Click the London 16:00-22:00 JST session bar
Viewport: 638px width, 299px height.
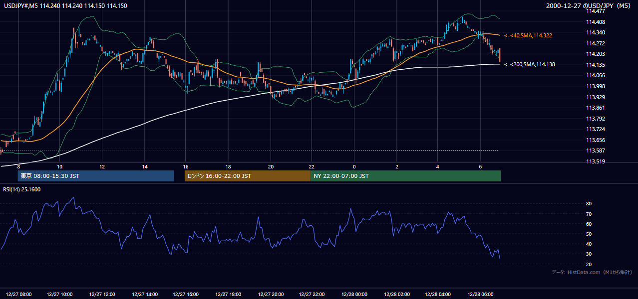click(x=248, y=176)
